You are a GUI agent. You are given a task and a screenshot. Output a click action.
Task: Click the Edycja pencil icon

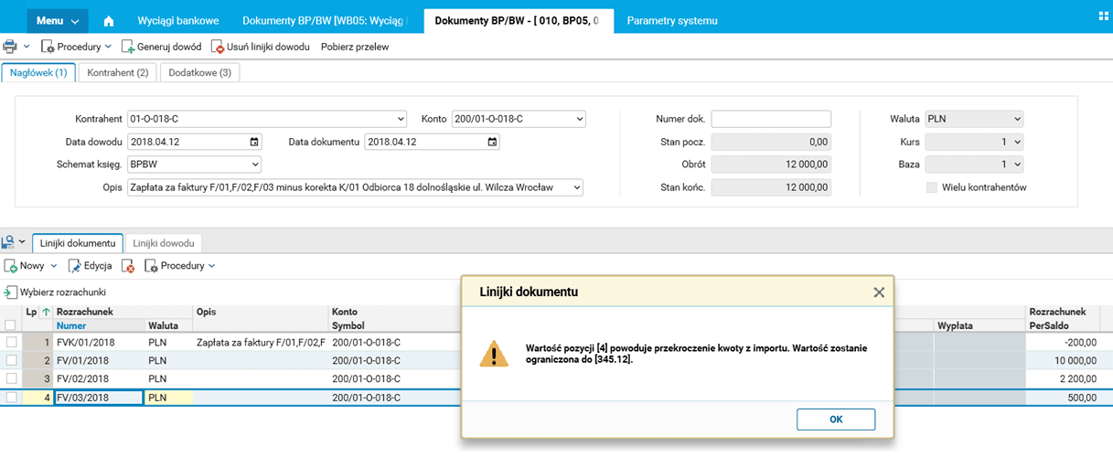[x=75, y=266]
